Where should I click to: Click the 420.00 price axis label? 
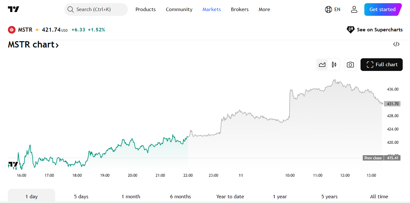click(393, 143)
